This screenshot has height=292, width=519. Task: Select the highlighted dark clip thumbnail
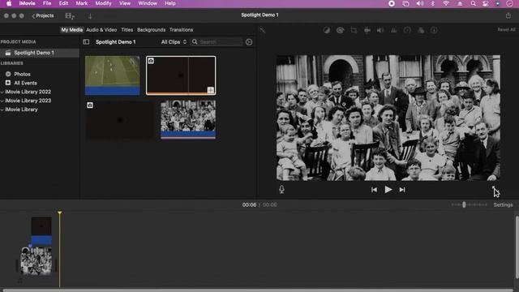tap(181, 75)
